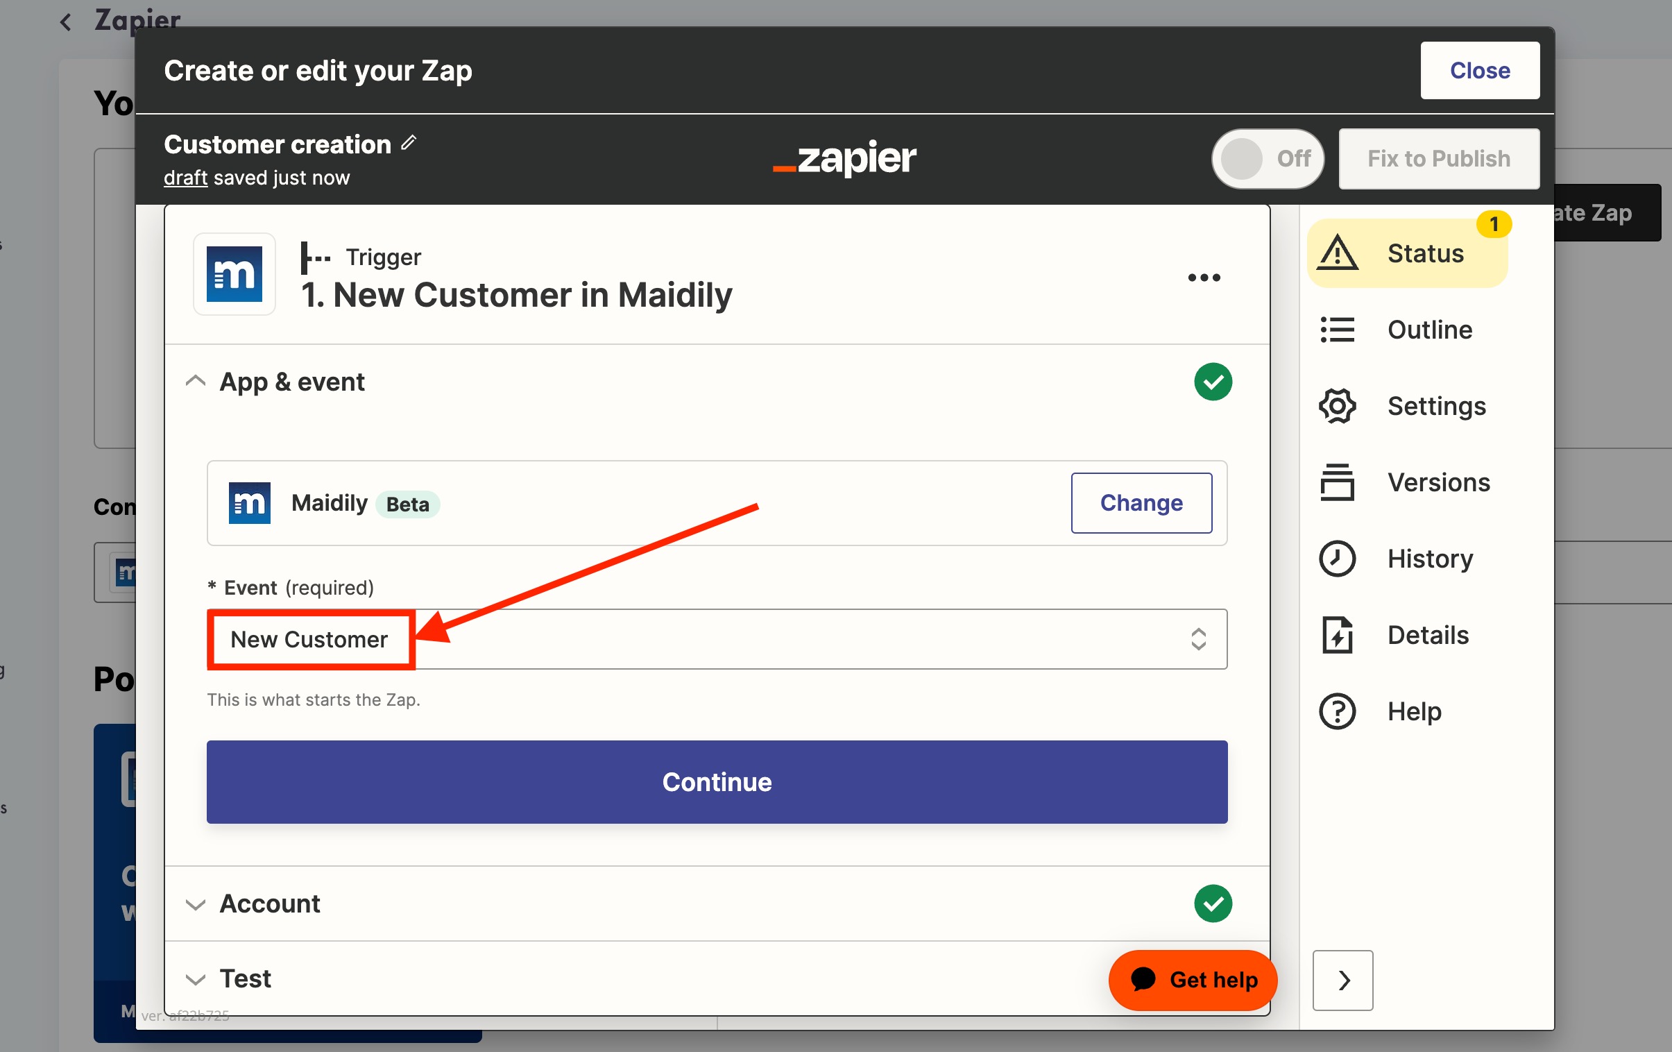Open the Versions sidebar tab
1672x1052 pixels.
(1408, 482)
